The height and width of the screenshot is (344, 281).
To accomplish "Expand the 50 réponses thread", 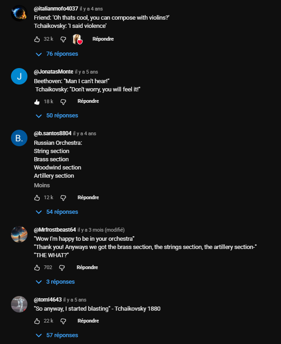I will (x=57, y=116).
